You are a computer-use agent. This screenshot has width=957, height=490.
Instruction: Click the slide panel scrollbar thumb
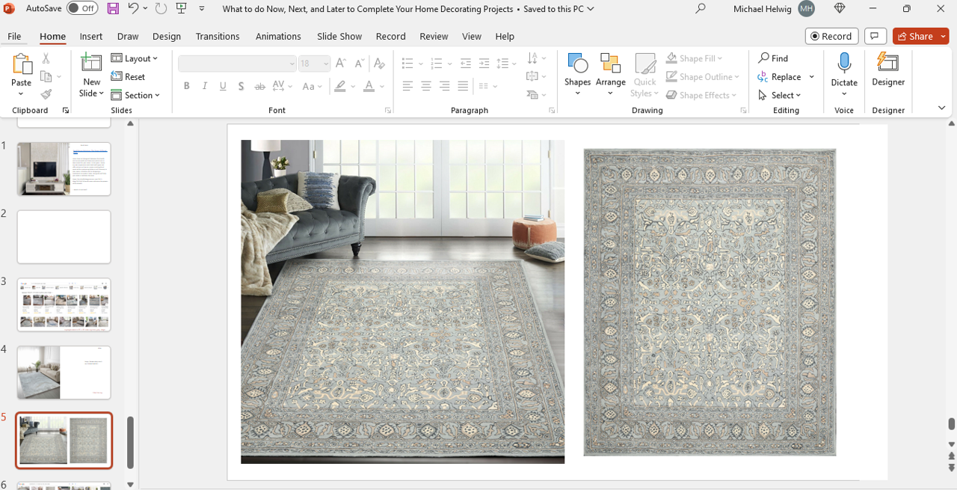(x=131, y=442)
